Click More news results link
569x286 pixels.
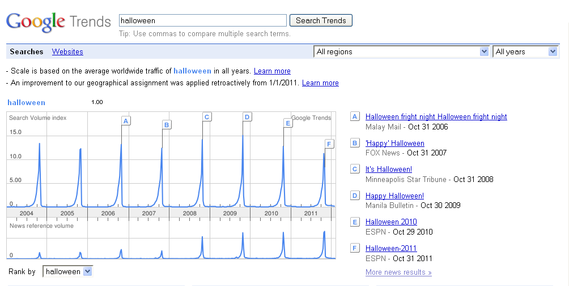tap(398, 272)
